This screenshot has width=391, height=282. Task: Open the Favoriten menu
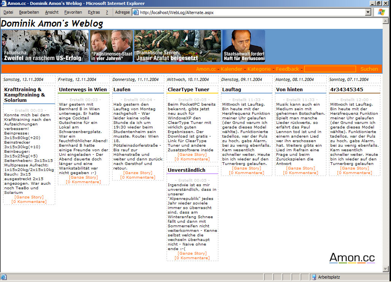point(73,12)
